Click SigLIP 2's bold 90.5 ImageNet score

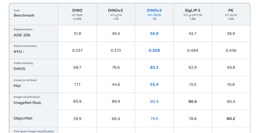(x=192, y=102)
